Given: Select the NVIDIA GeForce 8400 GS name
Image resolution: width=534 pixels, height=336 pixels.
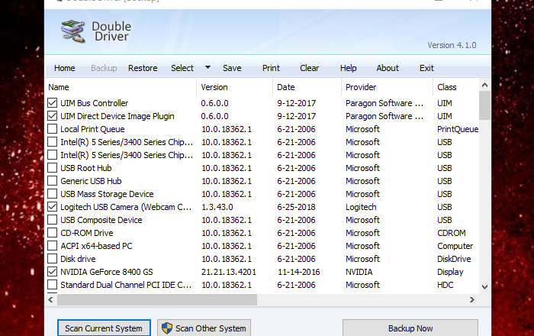Looking at the screenshot, I should 107,272.
